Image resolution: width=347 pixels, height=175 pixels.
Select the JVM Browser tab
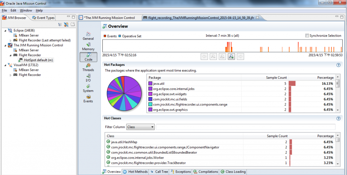(x=14, y=18)
